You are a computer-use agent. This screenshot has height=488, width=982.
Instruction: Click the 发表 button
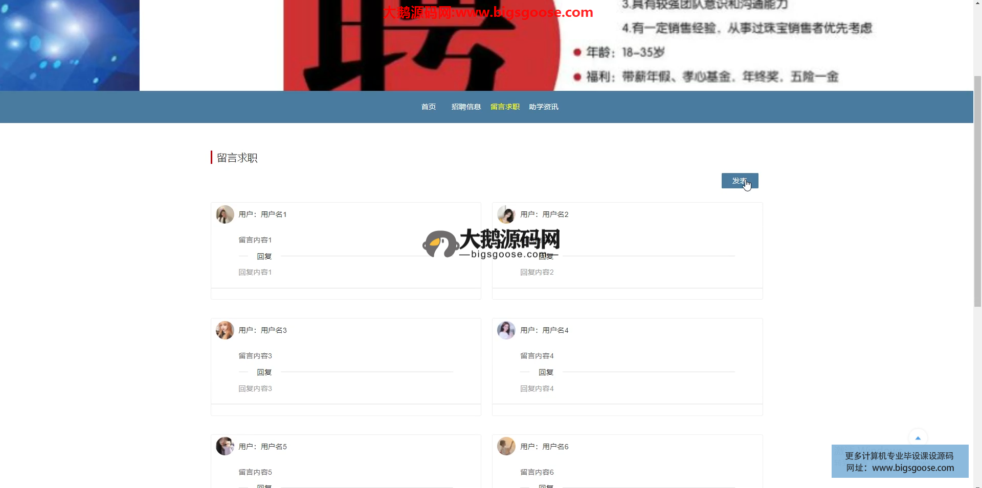tap(740, 181)
